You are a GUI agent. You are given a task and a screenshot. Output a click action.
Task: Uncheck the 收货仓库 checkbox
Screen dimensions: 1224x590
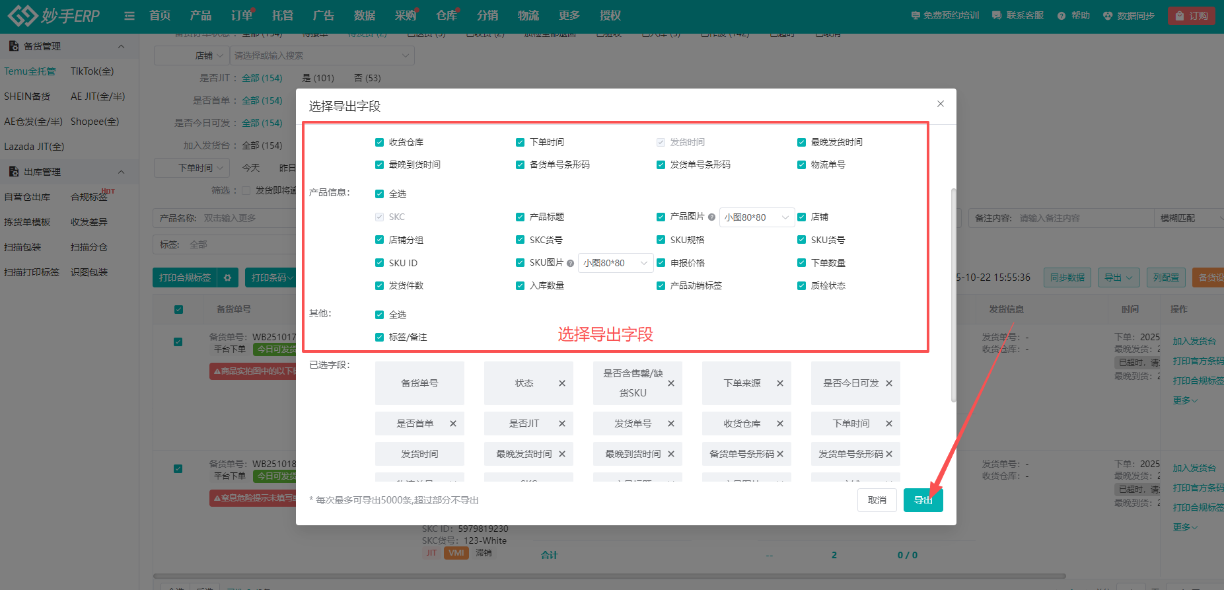click(x=379, y=142)
